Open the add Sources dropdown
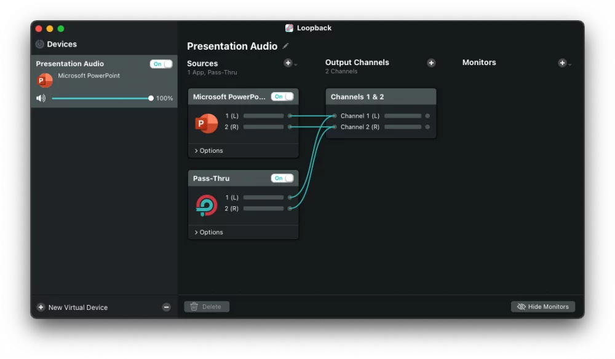Image resolution: width=615 pixels, height=359 pixels. (x=290, y=63)
